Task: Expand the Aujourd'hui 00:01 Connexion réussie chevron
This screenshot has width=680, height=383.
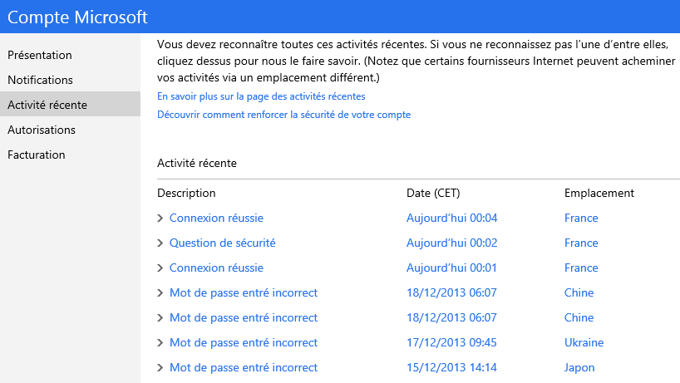Action: (x=160, y=268)
